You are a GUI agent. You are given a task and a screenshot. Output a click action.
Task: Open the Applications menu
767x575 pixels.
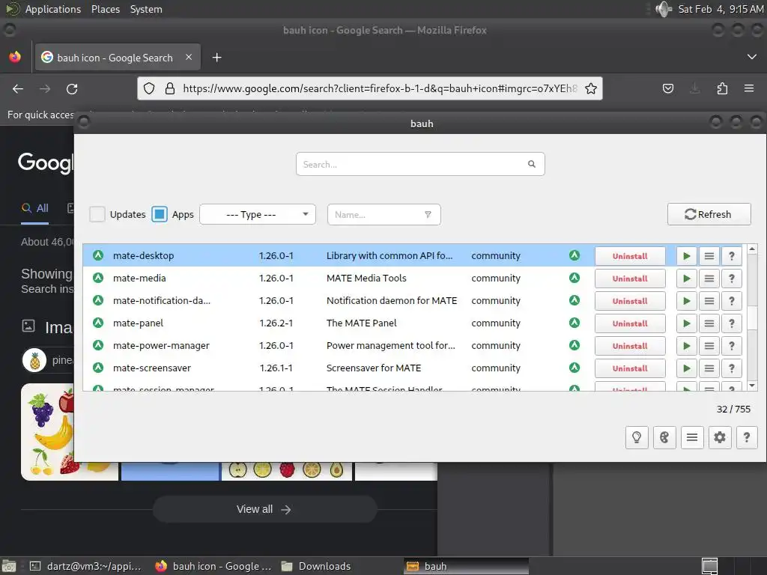[x=53, y=9]
